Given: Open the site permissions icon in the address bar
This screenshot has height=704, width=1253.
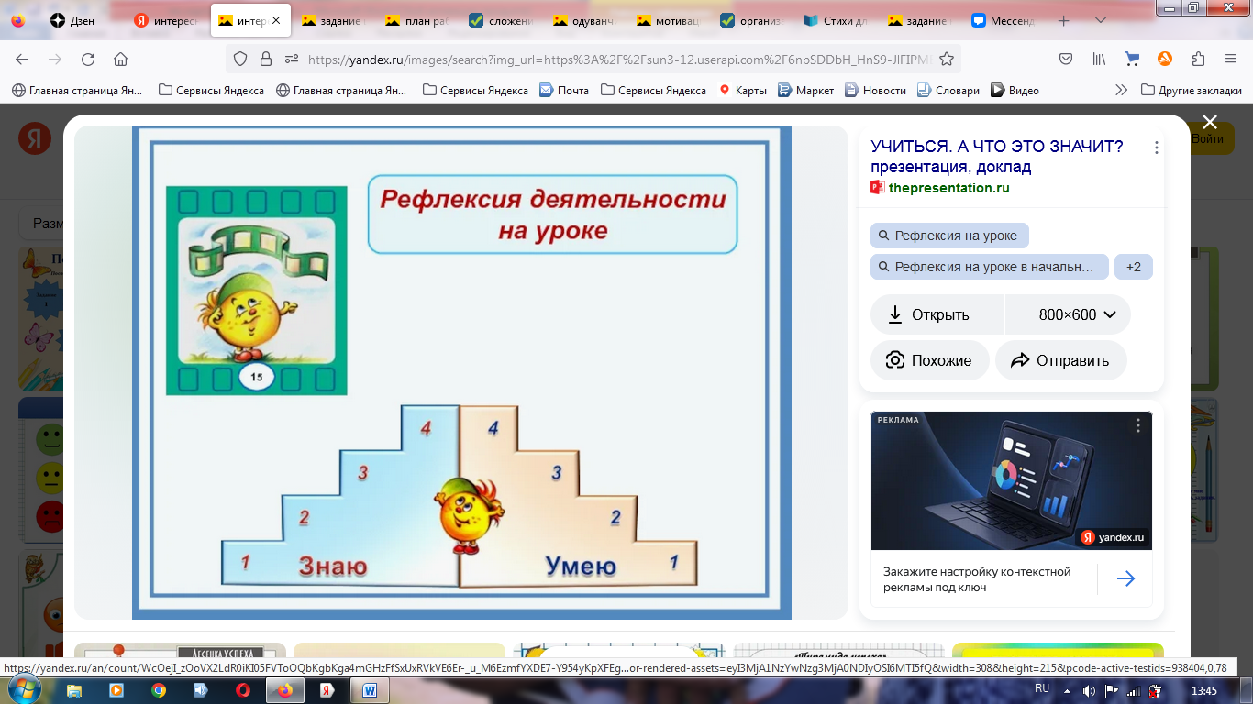Looking at the screenshot, I should (292, 59).
